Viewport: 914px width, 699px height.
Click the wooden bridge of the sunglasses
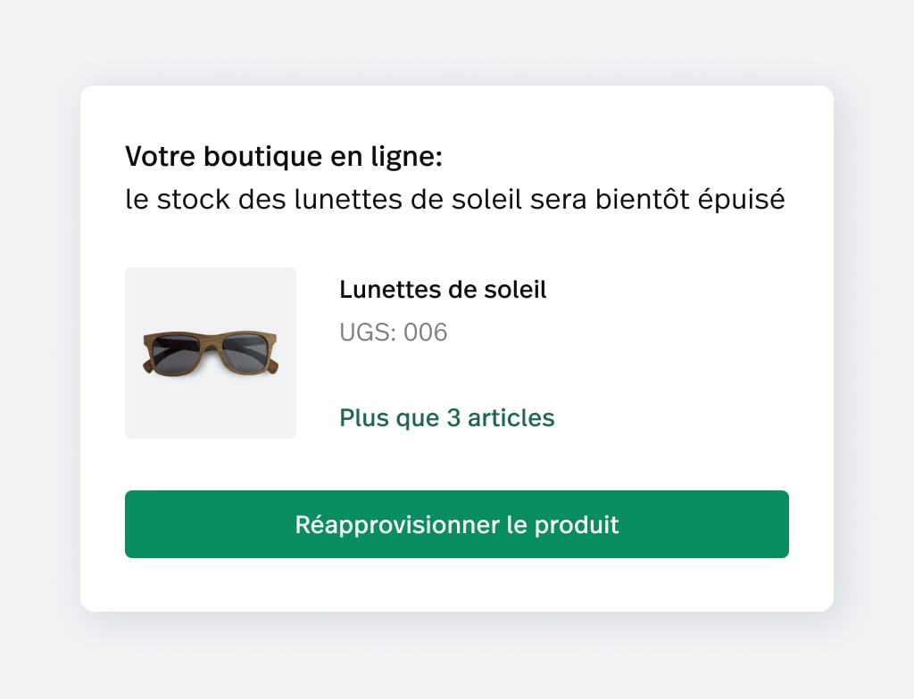coord(210,343)
